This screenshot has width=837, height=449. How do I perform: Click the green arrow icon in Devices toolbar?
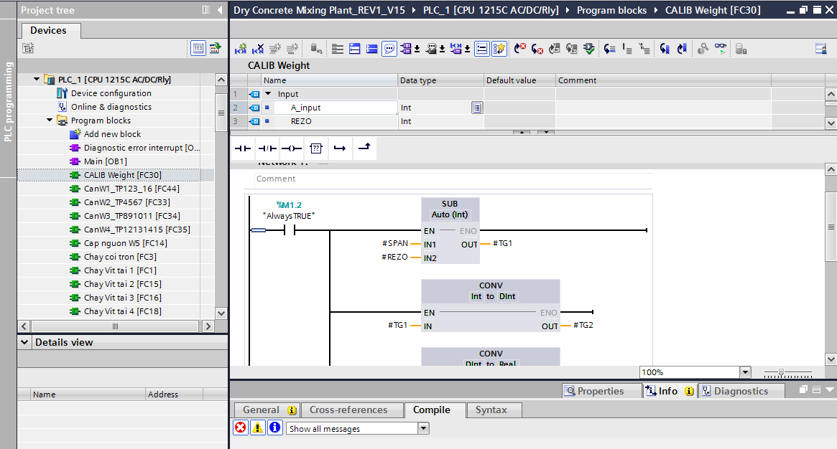pyautogui.click(x=215, y=49)
